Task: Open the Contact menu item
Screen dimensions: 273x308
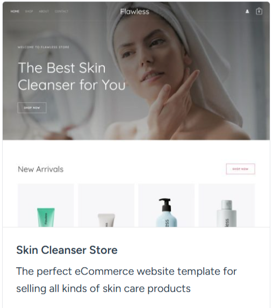Action: tap(61, 11)
